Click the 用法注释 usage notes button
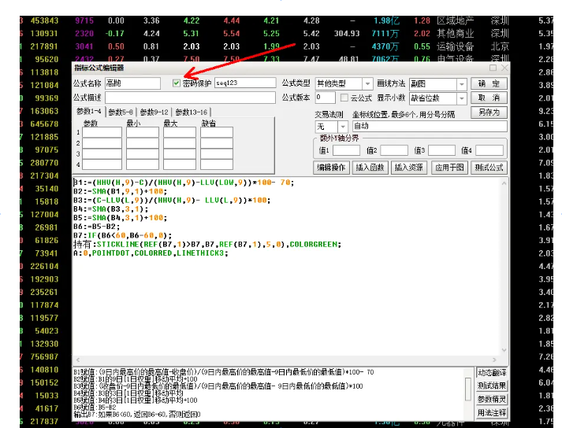Screen dimensions: 562x428 click(492, 412)
